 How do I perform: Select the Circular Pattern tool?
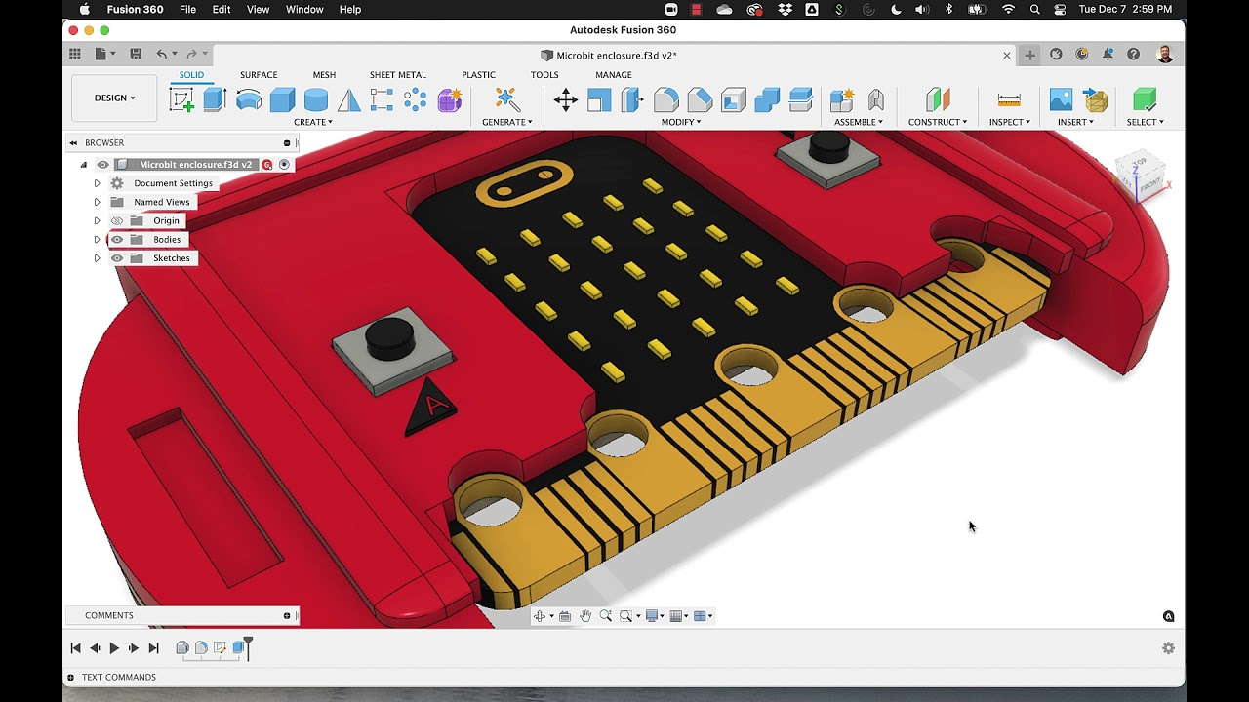tap(415, 99)
